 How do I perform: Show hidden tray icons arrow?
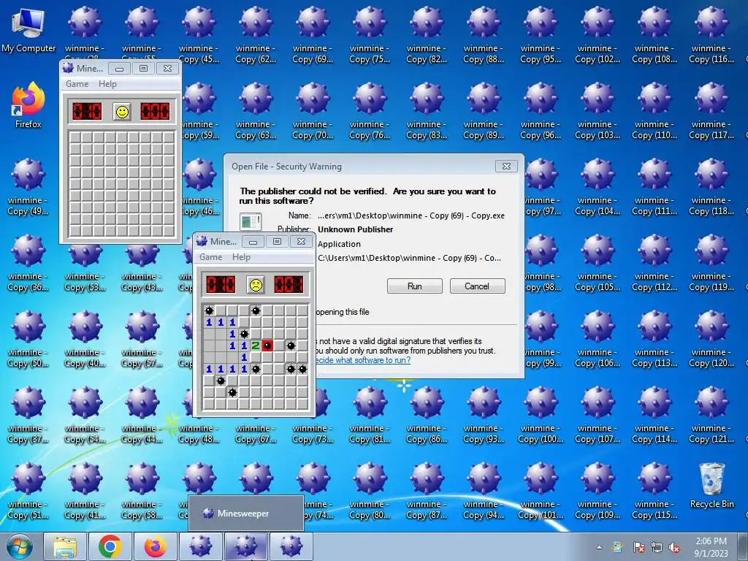click(x=599, y=547)
